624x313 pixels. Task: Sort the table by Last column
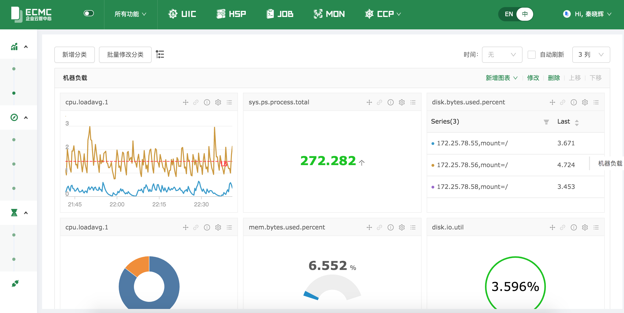click(x=577, y=123)
